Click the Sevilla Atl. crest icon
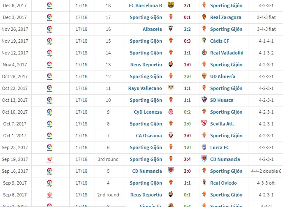This screenshot has height=207, width=283. point(204,123)
